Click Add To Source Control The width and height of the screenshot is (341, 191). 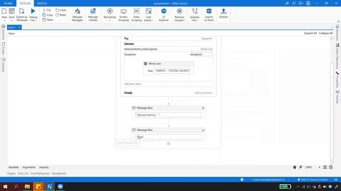click(x=313, y=179)
